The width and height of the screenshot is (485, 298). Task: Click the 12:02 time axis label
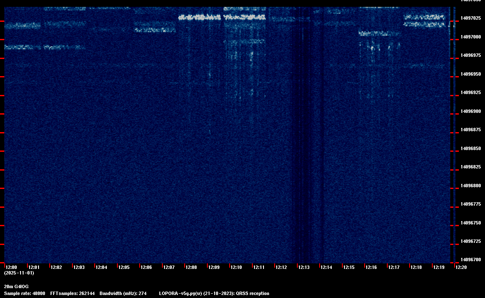tap(56, 267)
